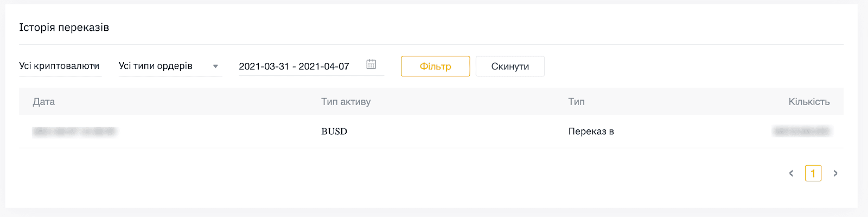Viewport: 868px width, 217px height.
Task: Click the blurred date value in row
Action: (x=74, y=131)
